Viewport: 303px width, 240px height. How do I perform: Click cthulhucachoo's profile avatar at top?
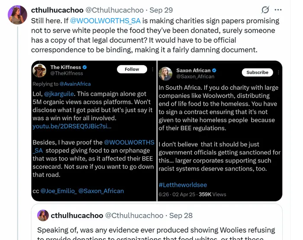pyautogui.click(x=17, y=15)
